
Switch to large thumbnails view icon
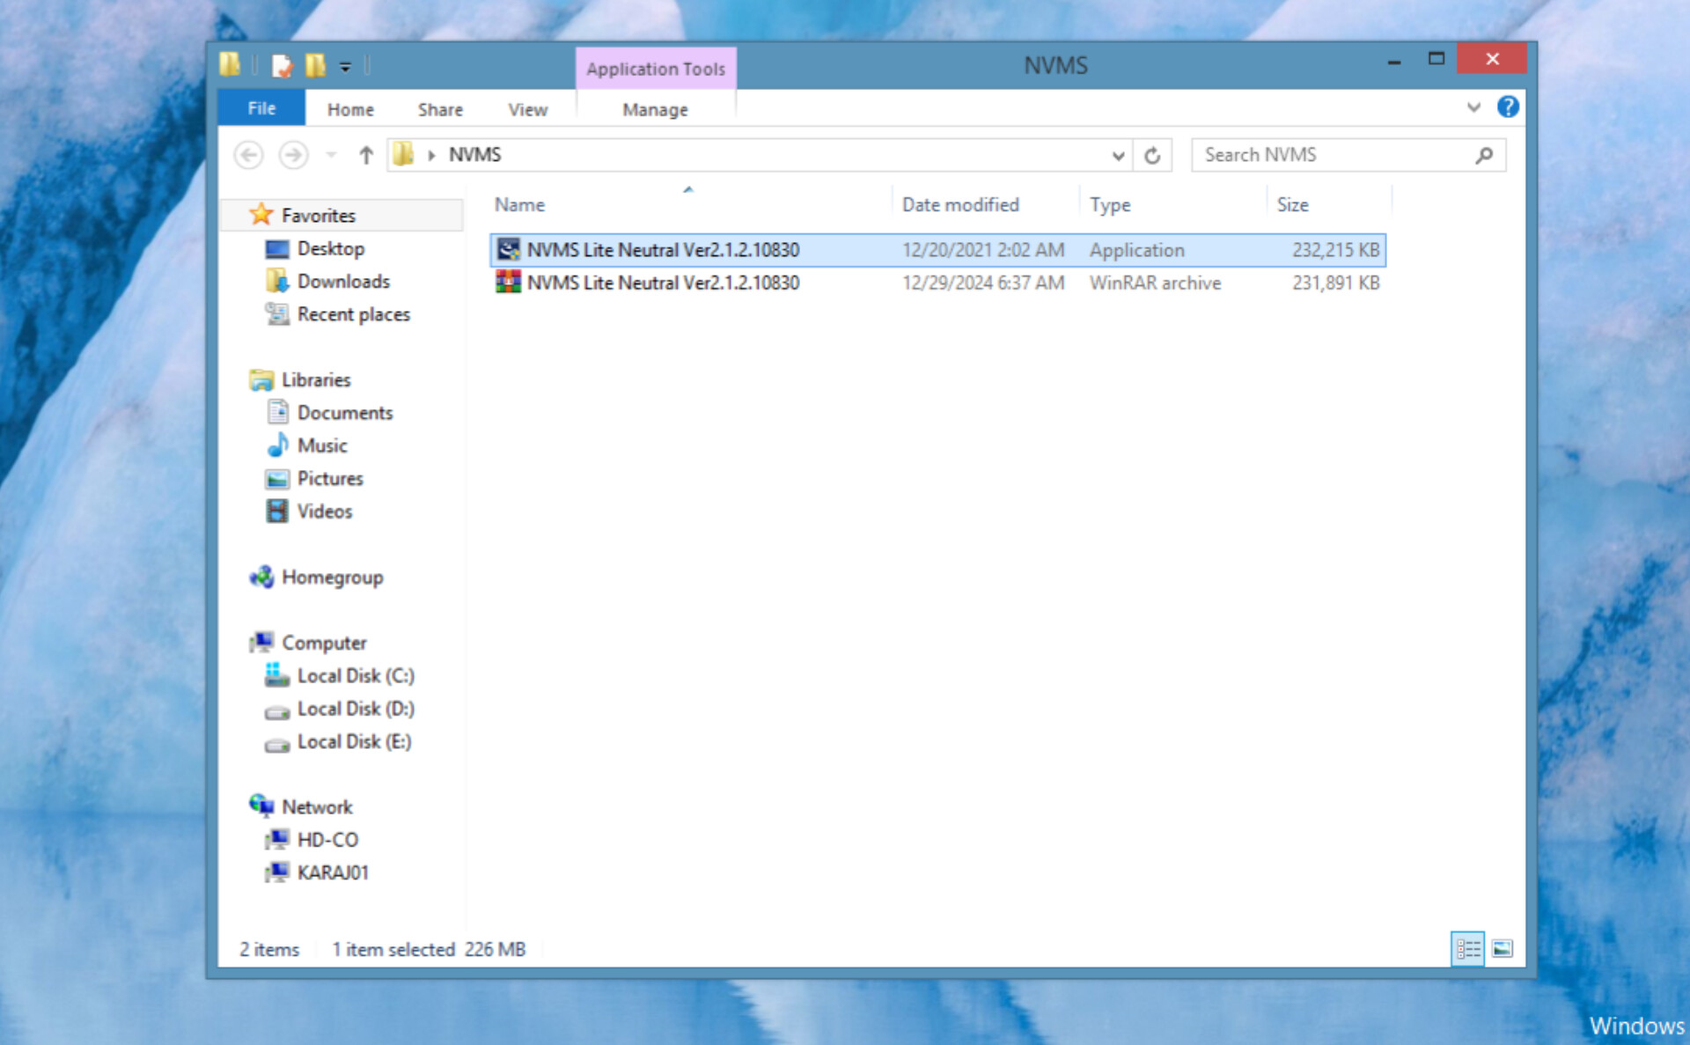(1503, 949)
